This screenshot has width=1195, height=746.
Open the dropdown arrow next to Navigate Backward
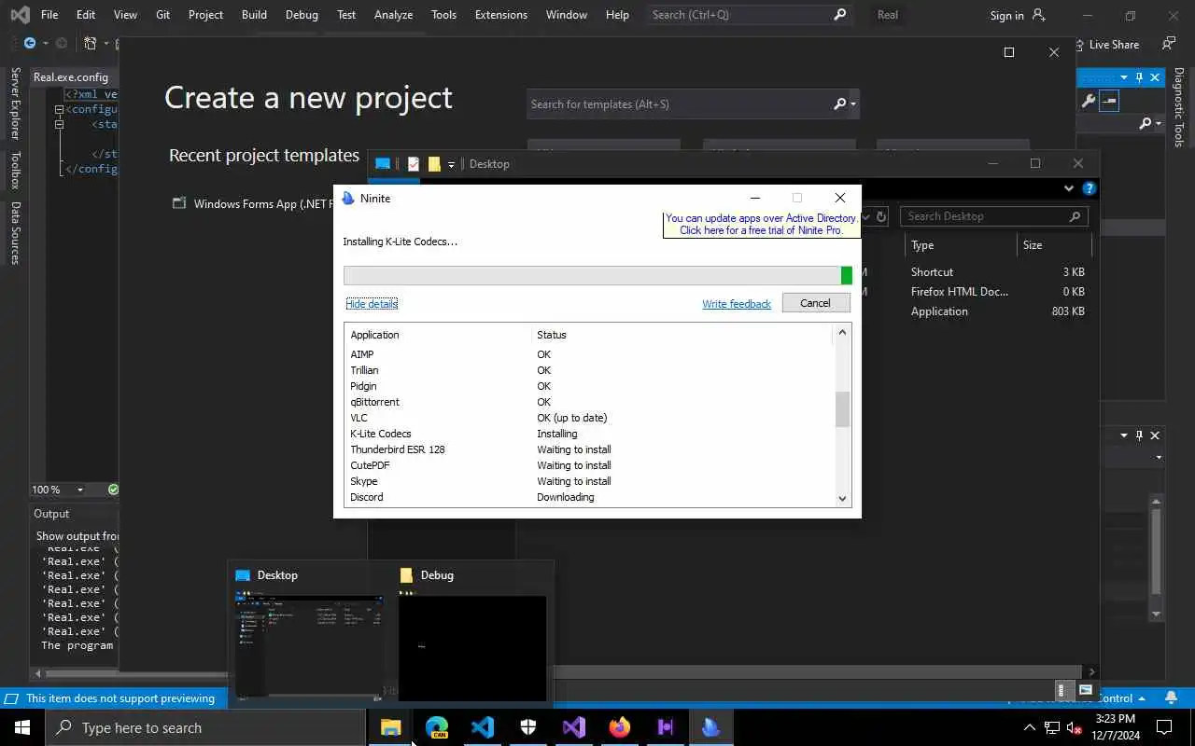(x=45, y=44)
